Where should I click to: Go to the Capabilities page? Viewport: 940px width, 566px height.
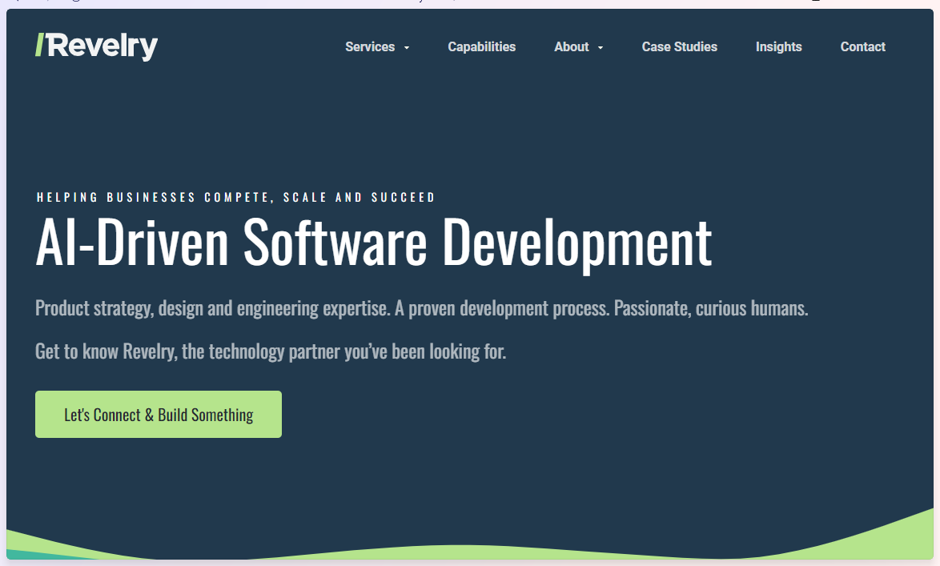point(481,46)
